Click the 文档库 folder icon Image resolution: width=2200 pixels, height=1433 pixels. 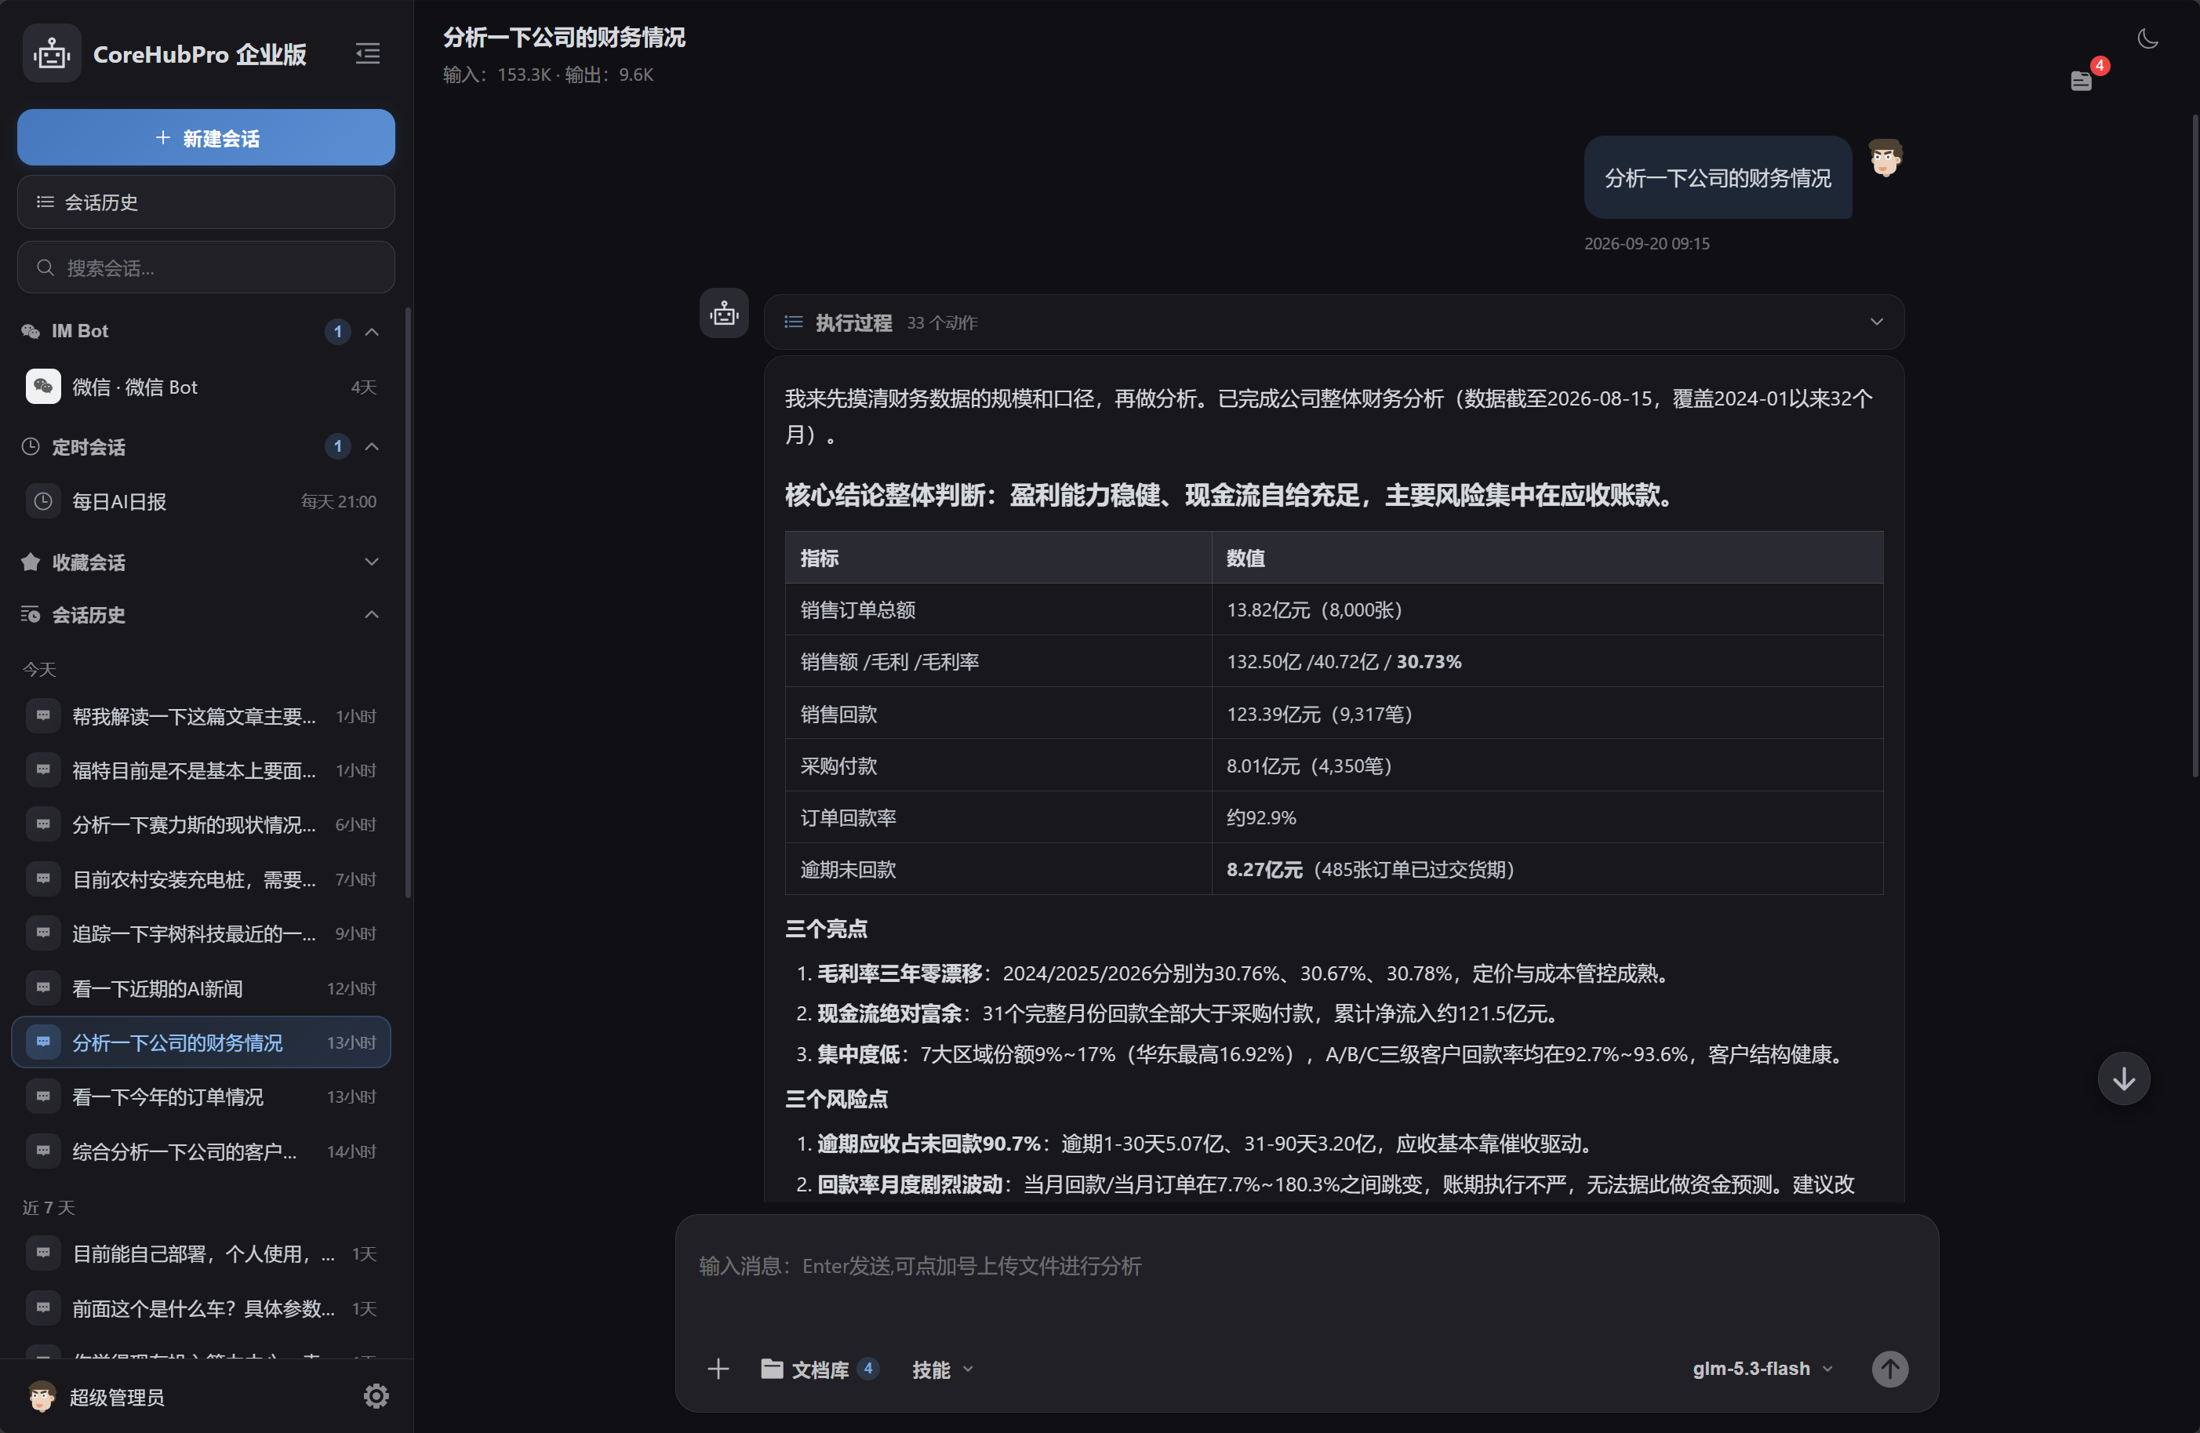click(772, 1368)
